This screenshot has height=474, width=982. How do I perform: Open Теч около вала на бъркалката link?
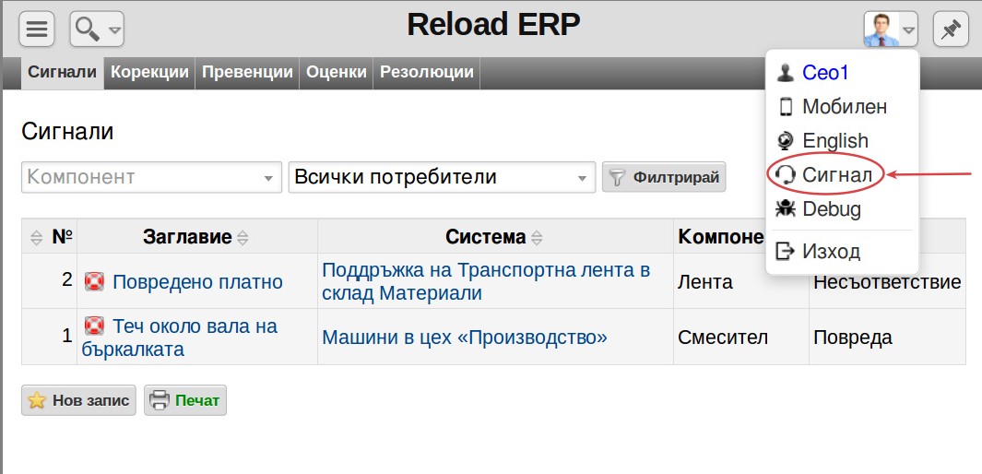(x=179, y=338)
